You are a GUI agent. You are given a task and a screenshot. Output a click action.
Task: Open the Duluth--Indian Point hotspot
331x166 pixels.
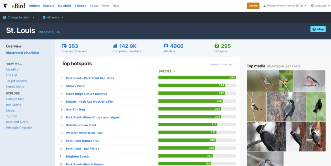[x=81, y=125]
